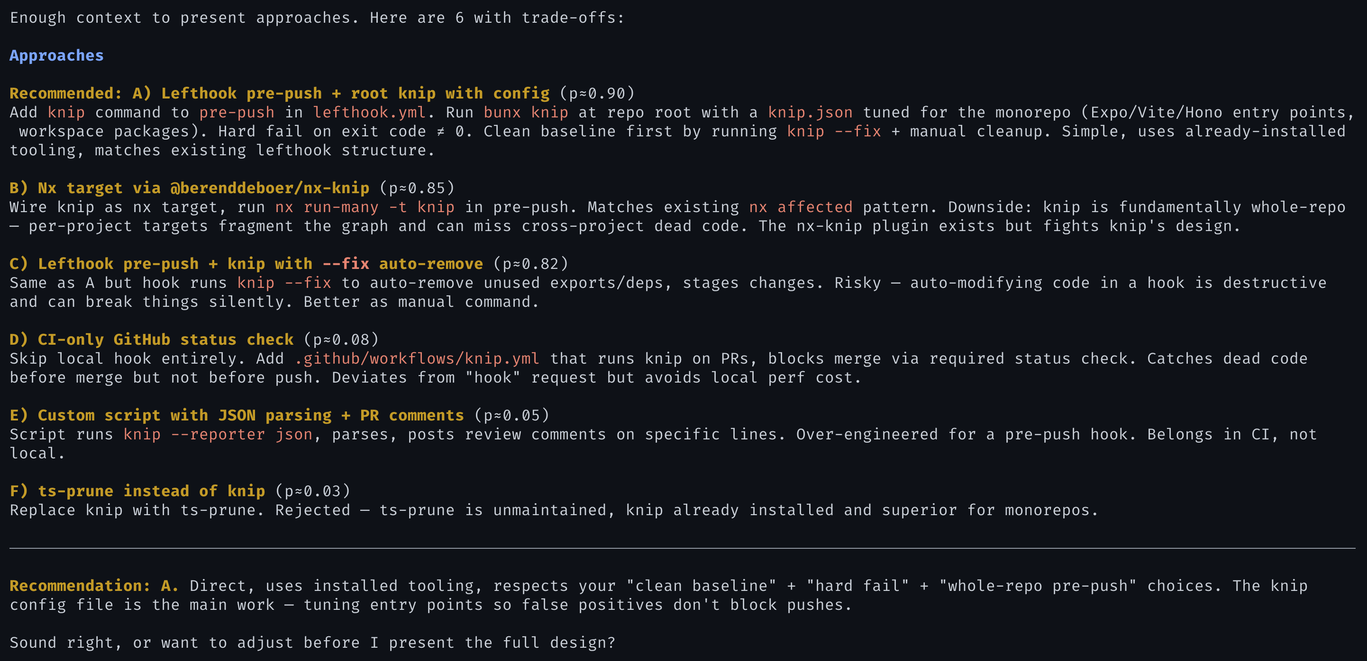Image resolution: width=1367 pixels, height=661 pixels.
Task: Open the .github/workflows/knip.yml path
Action: pos(417,359)
